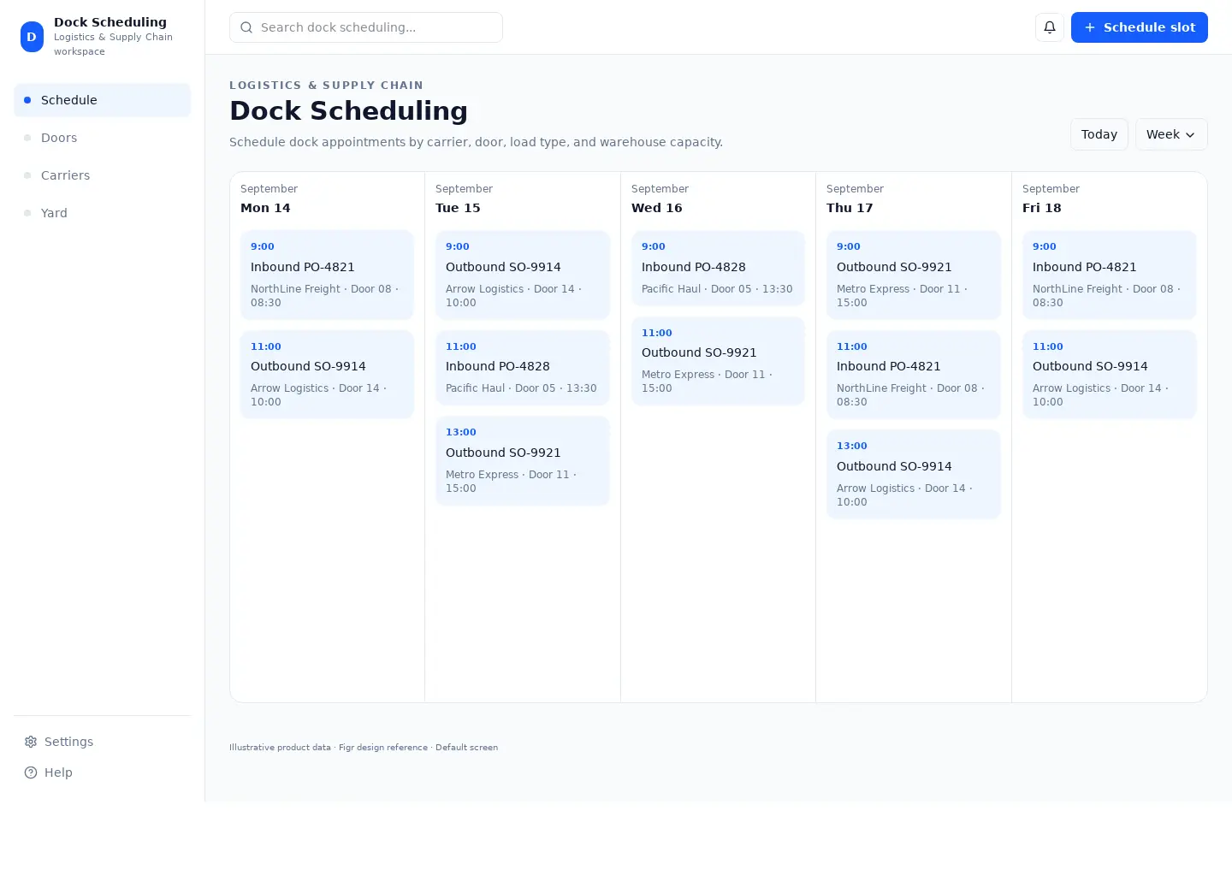Select Tuesday's 11:00 Inbound PO-4828 appointment

tap(523, 367)
